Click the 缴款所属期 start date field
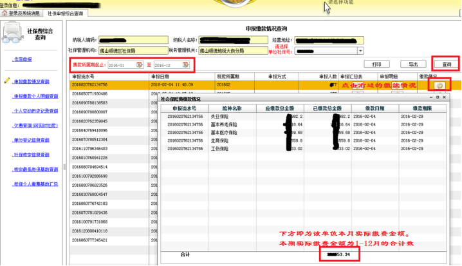 coord(121,65)
